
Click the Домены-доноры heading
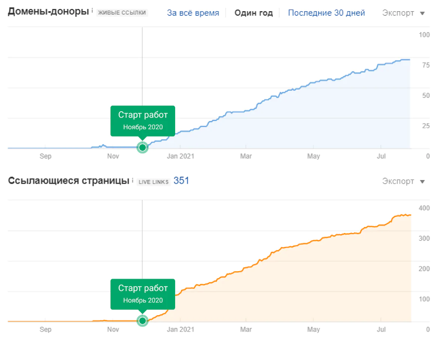49,12
